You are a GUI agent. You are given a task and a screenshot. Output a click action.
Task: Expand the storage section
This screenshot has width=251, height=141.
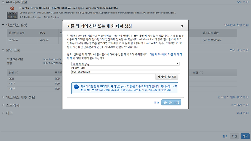pyautogui.click(x=3, y=105)
